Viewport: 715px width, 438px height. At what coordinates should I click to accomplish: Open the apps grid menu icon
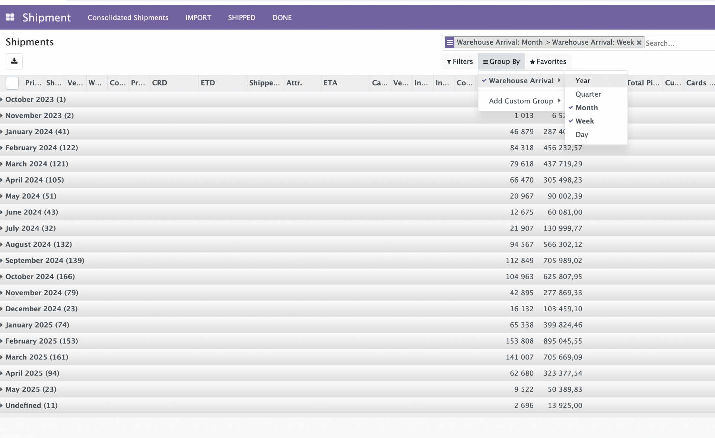(x=10, y=17)
